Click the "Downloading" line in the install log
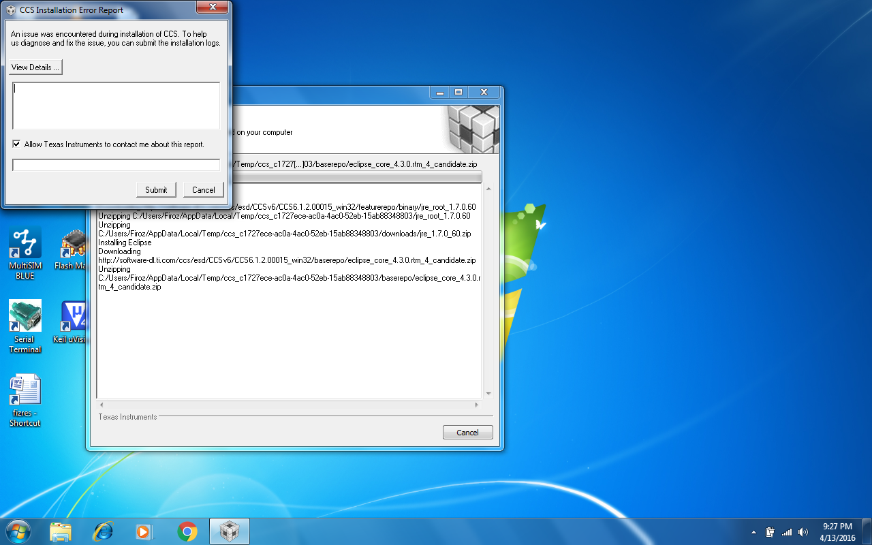Image resolution: width=872 pixels, height=545 pixels. tap(119, 251)
